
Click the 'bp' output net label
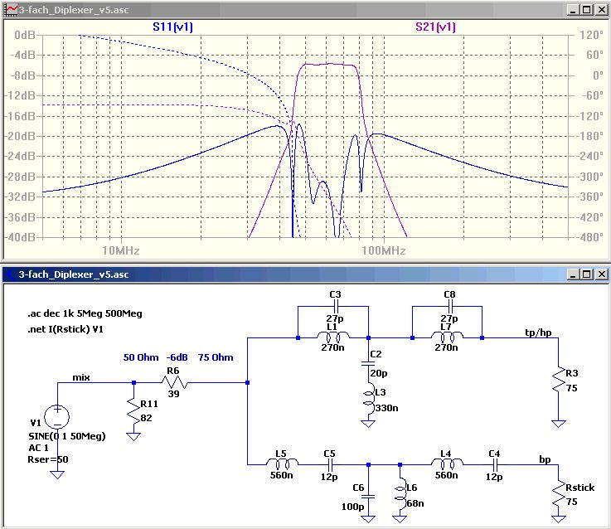pos(545,458)
